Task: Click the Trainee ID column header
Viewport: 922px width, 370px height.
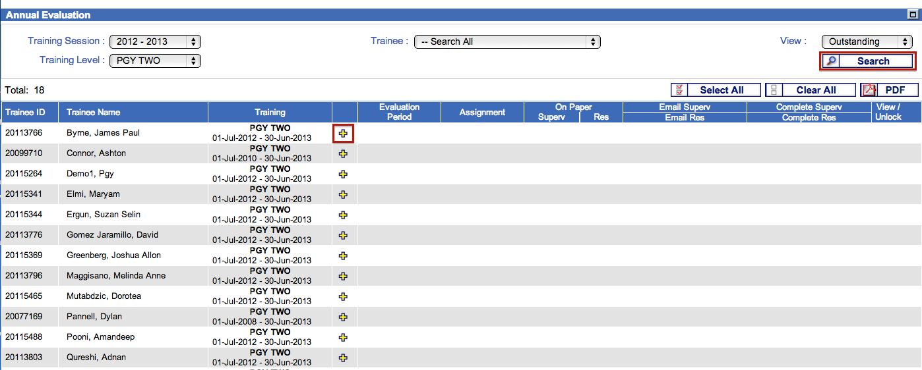Action: [x=25, y=113]
